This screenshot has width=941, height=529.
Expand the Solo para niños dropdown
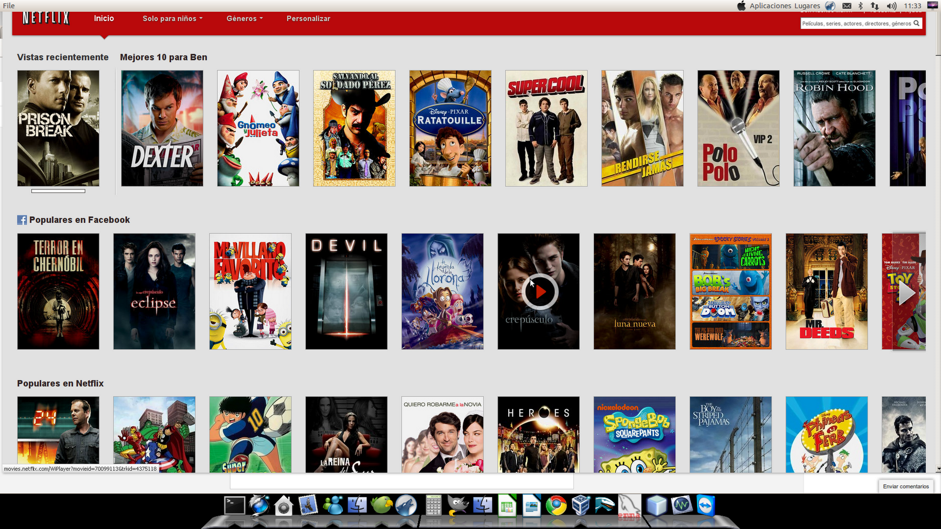(171, 18)
